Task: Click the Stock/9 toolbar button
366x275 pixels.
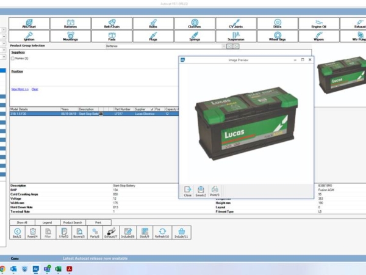Action: [x=145, y=233]
